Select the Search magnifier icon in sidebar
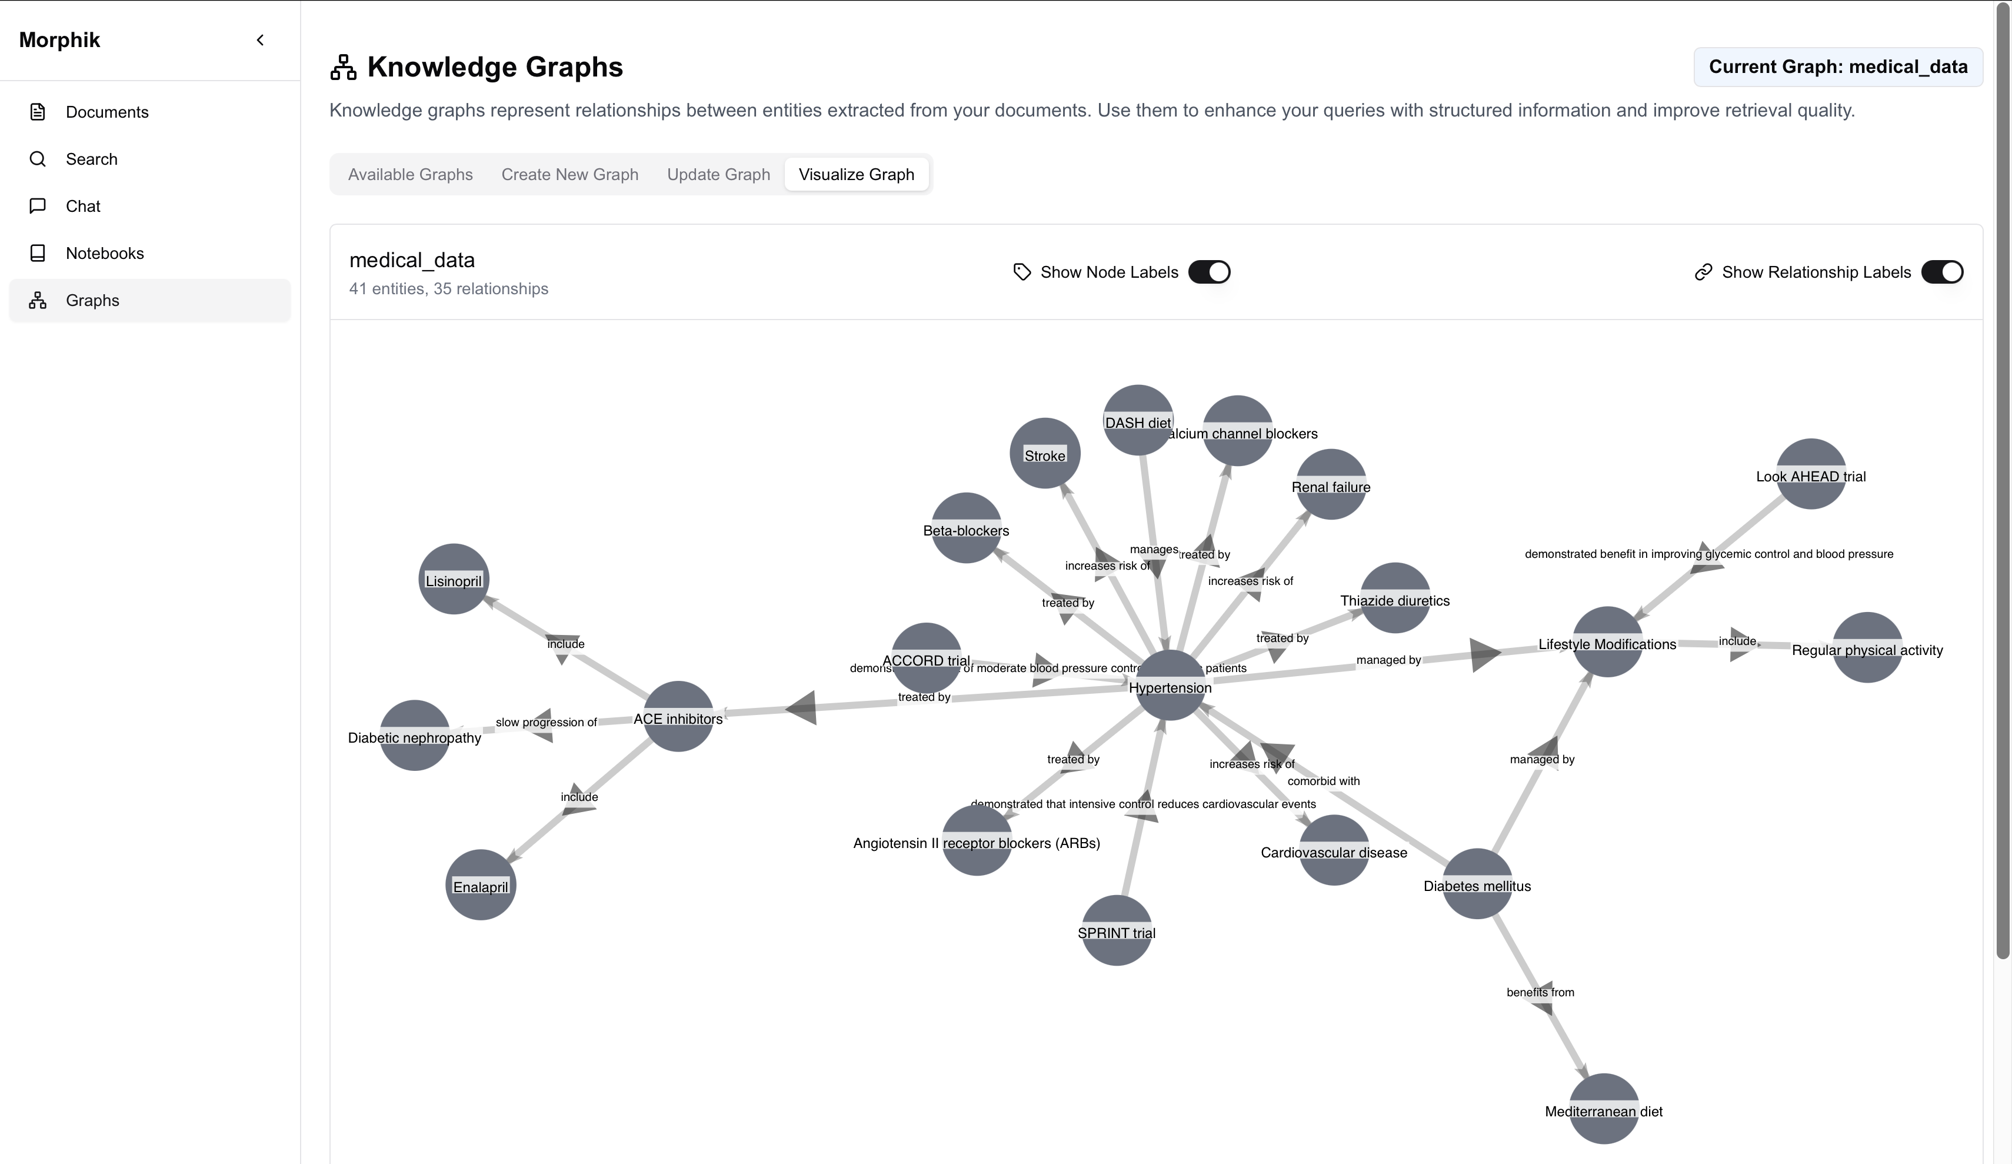 (x=38, y=159)
